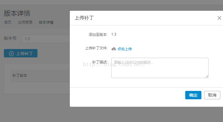Screen dimensions: 223x122
Task: Click the 上传补丁 button behind the dialog
Action: click(21, 53)
